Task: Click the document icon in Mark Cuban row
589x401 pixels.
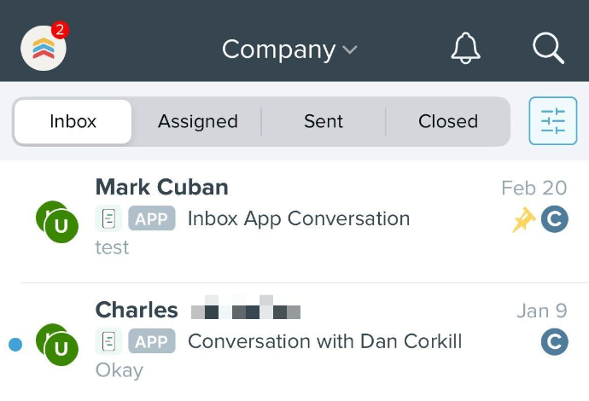Action: coord(108,218)
